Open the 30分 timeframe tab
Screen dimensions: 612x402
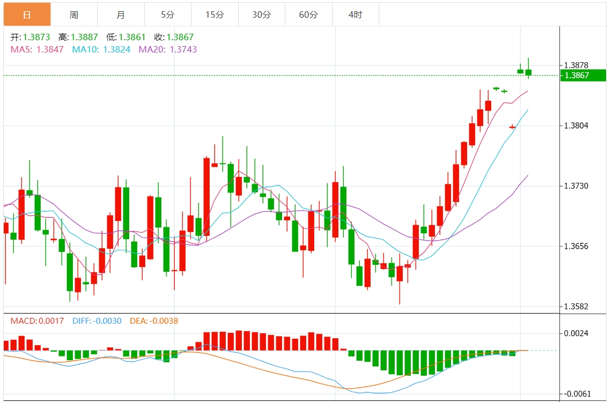(x=262, y=14)
